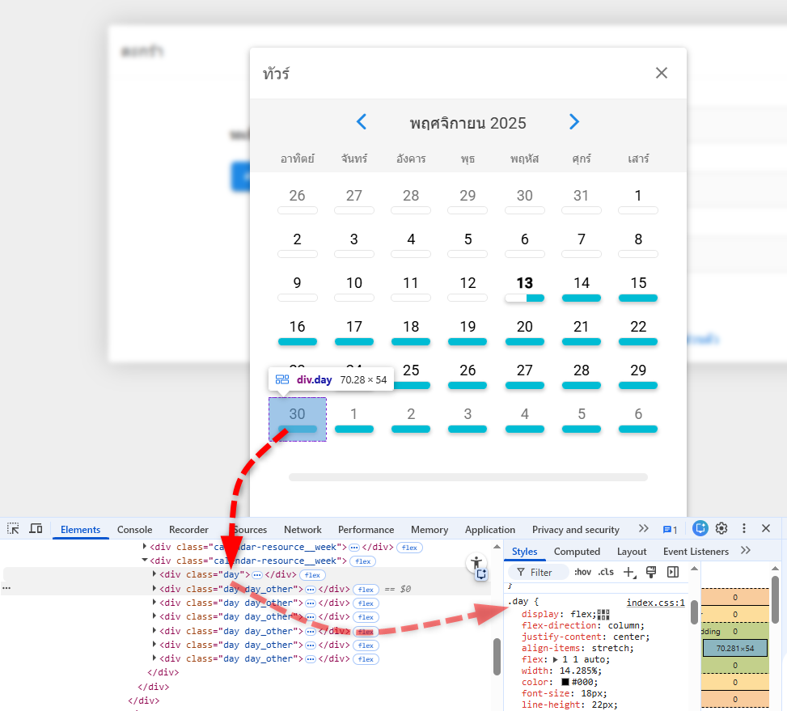Open the index.css:1 source link
Viewport: 787px width, 711px height.
pyautogui.click(x=655, y=603)
